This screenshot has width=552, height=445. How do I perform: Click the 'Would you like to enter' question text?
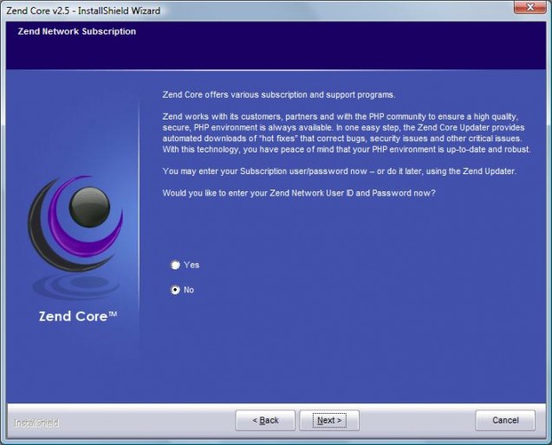tap(299, 193)
